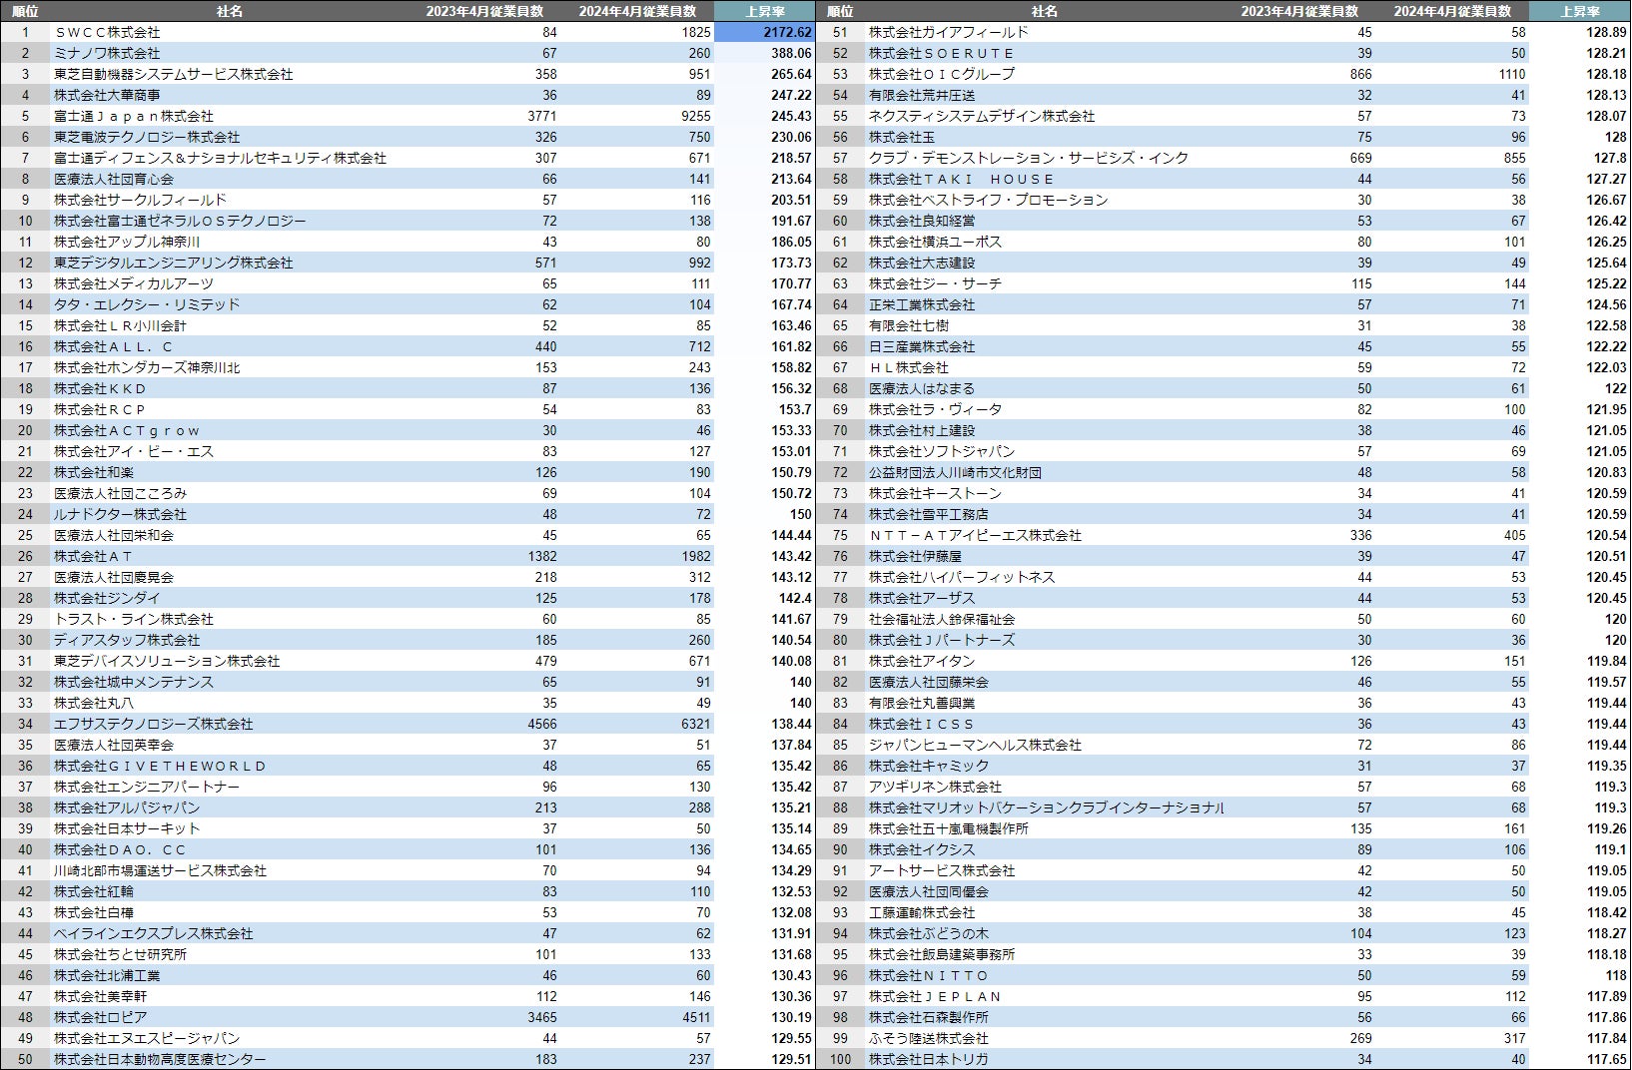
Task: Click the 社名 header above 株式会社ガイアフィールド
Action: click(1044, 11)
